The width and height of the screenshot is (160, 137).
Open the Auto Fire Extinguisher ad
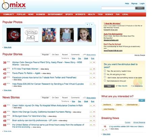(x=113, y=34)
